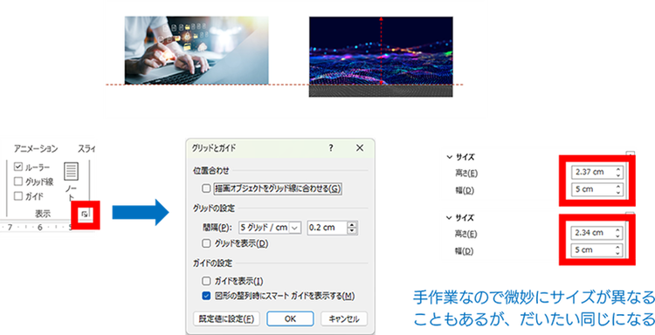Enable the ガイド checkbox in ribbon
655x335 pixels.
tap(18, 196)
